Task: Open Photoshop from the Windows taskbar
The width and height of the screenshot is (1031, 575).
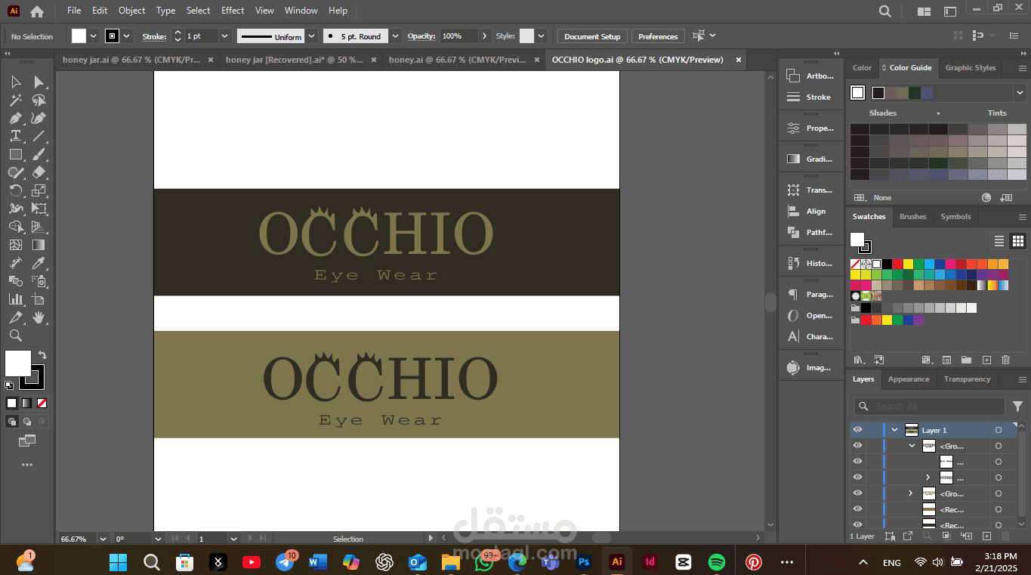Action: pos(584,562)
